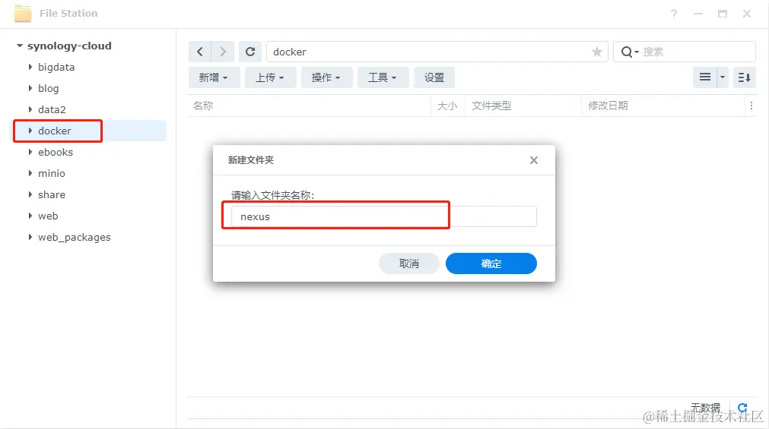Expand the bigdata folder arrow
The image size is (769, 429).
tap(30, 67)
